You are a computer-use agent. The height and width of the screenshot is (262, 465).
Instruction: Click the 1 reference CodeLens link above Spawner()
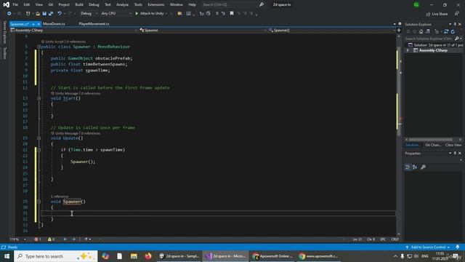click(x=60, y=196)
